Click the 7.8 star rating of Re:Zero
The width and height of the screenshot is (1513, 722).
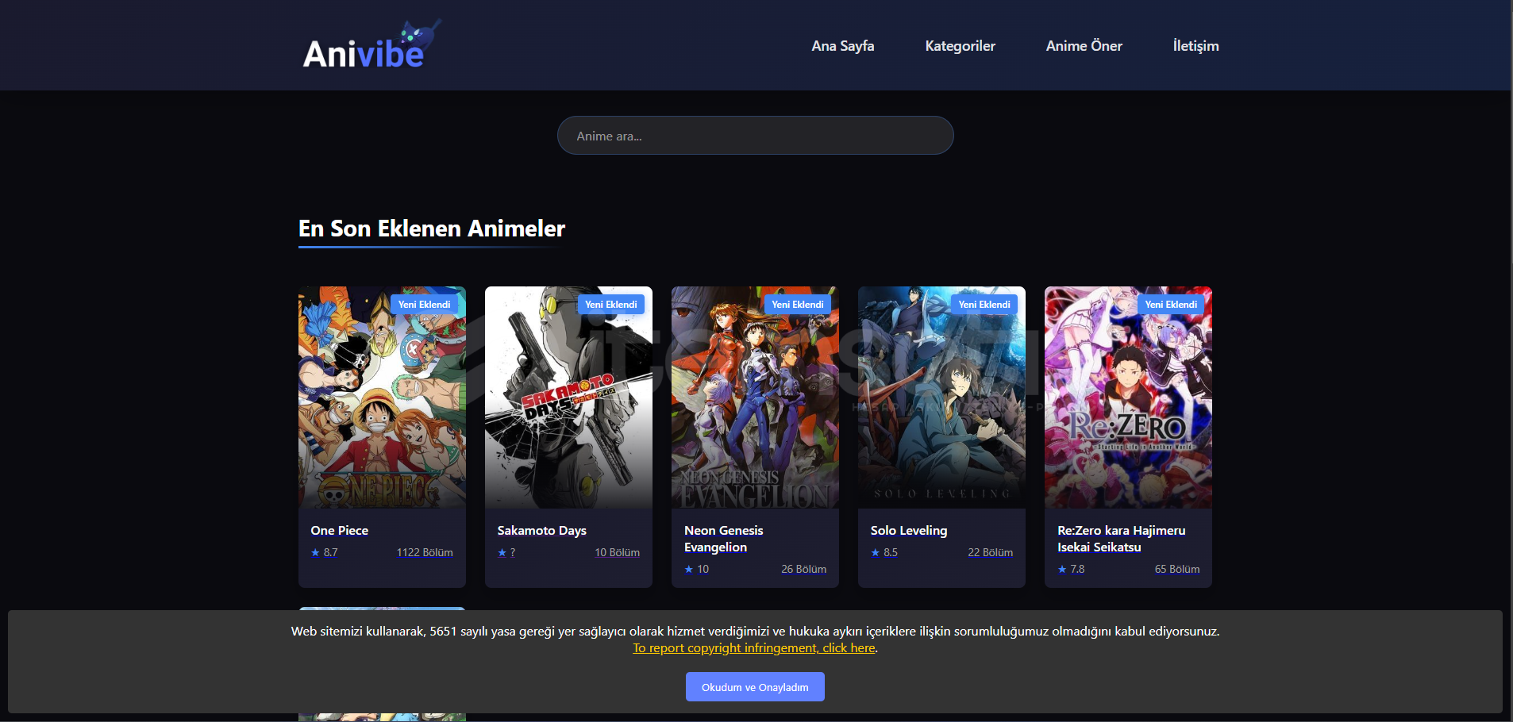[1070, 570]
